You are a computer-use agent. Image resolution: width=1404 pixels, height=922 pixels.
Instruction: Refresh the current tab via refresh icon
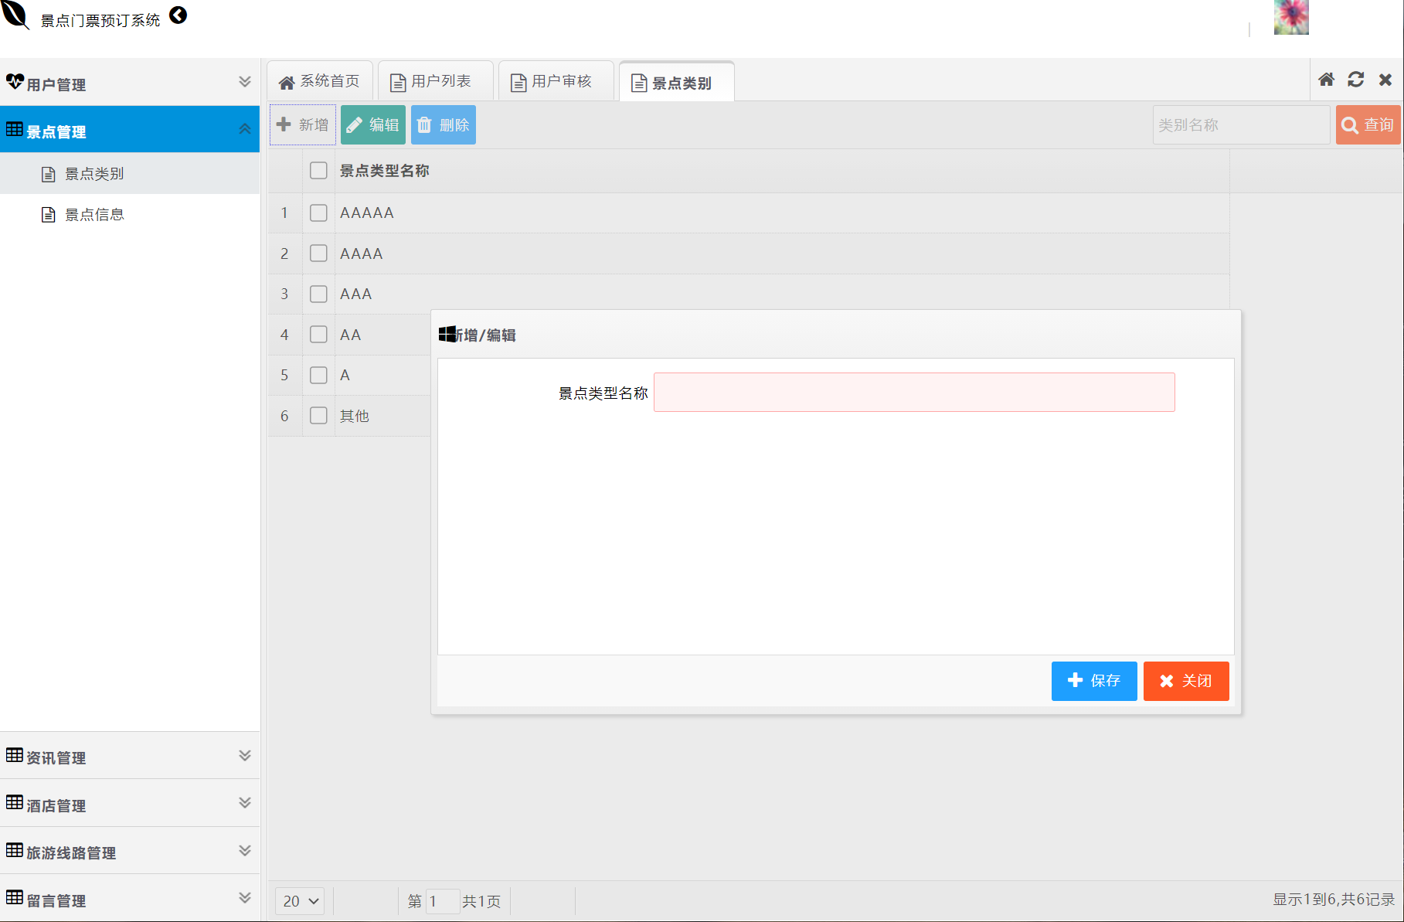coord(1356,80)
